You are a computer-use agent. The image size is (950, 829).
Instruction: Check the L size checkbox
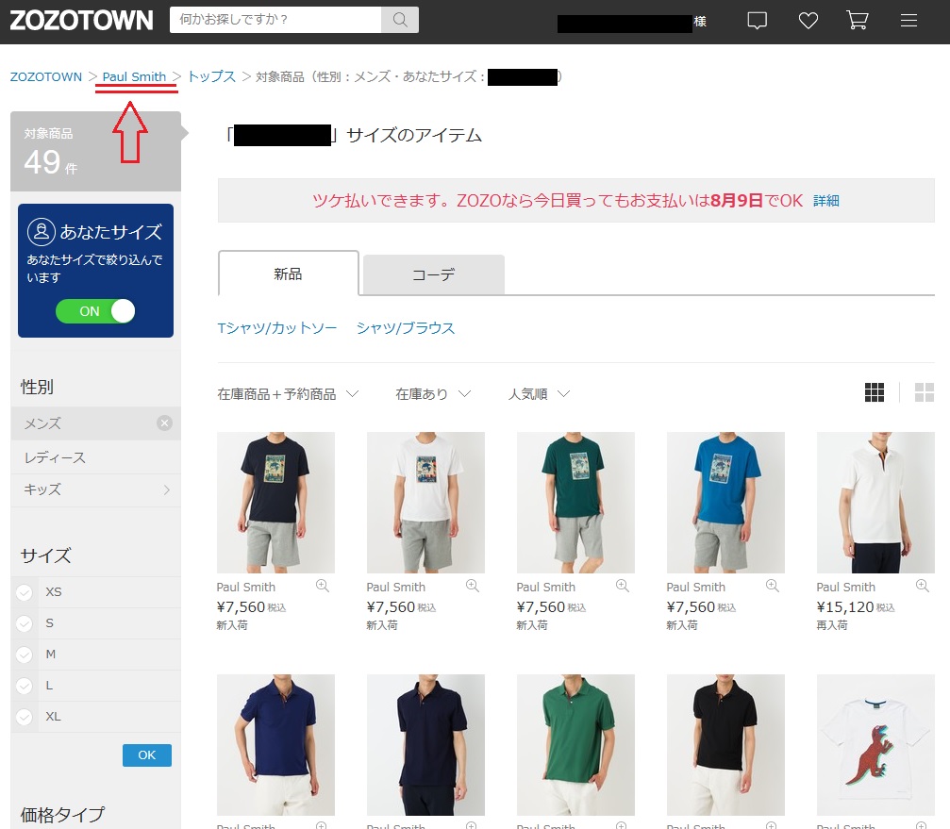[25, 686]
